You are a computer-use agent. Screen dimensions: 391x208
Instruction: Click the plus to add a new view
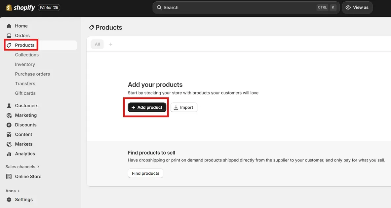pyautogui.click(x=110, y=44)
